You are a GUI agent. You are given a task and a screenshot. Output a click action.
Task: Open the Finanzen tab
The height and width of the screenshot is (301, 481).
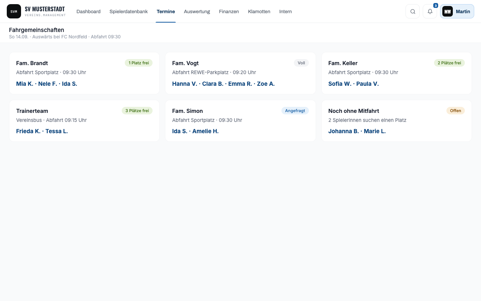229,12
